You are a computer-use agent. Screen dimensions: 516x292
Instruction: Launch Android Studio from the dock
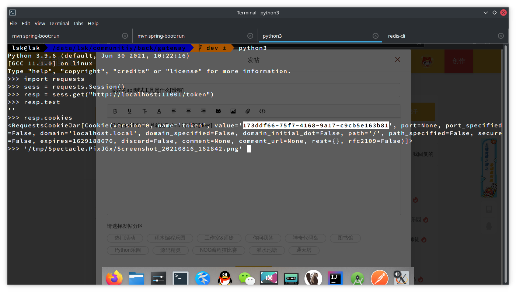pyautogui.click(x=358, y=278)
